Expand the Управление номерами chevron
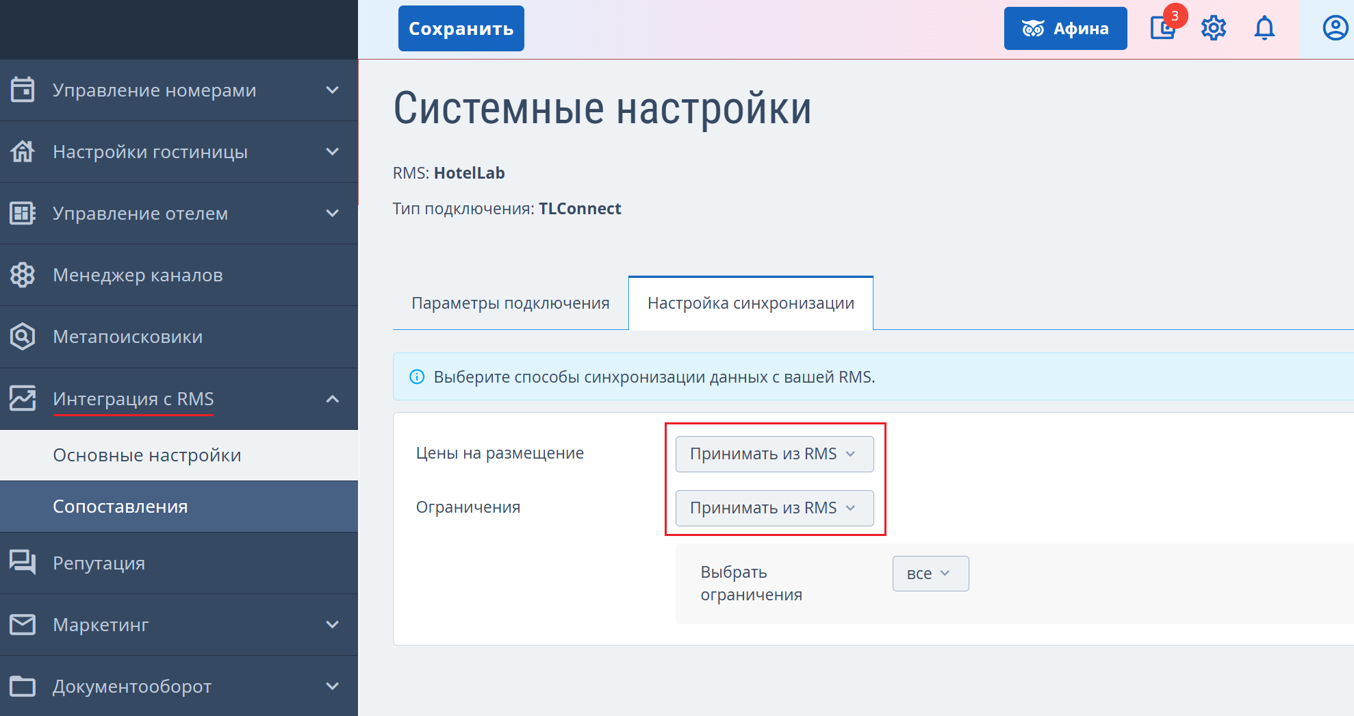The height and width of the screenshot is (716, 1354). tap(333, 90)
